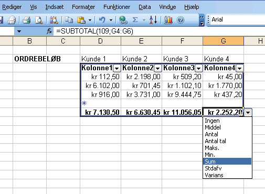Select the Kunde 1 cell
This screenshot has width=265, height=194.
pos(101,59)
